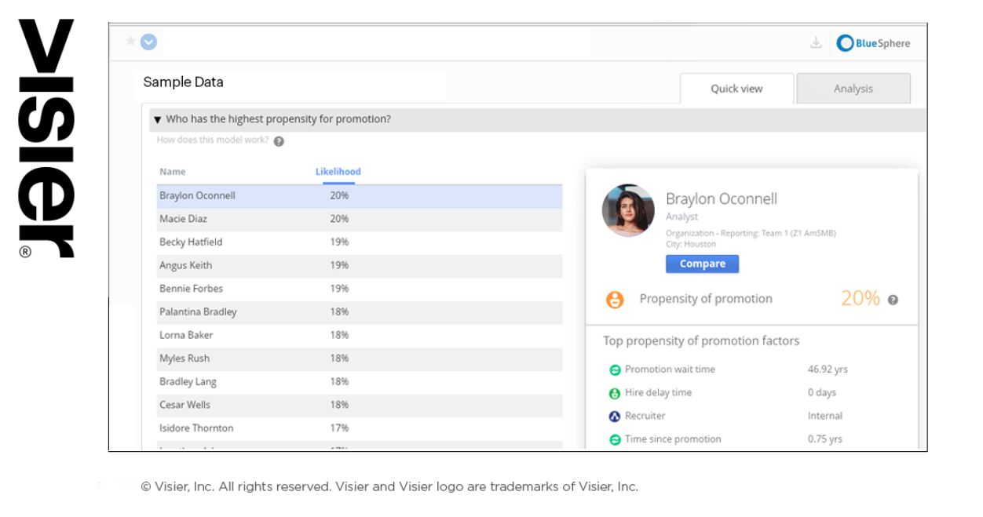Click the Compare button

click(702, 264)
